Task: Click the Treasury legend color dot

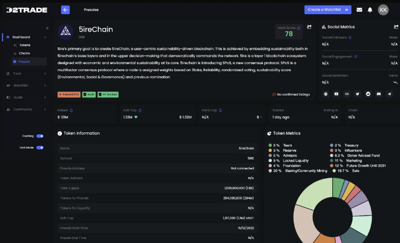Action: coord(331,145)
